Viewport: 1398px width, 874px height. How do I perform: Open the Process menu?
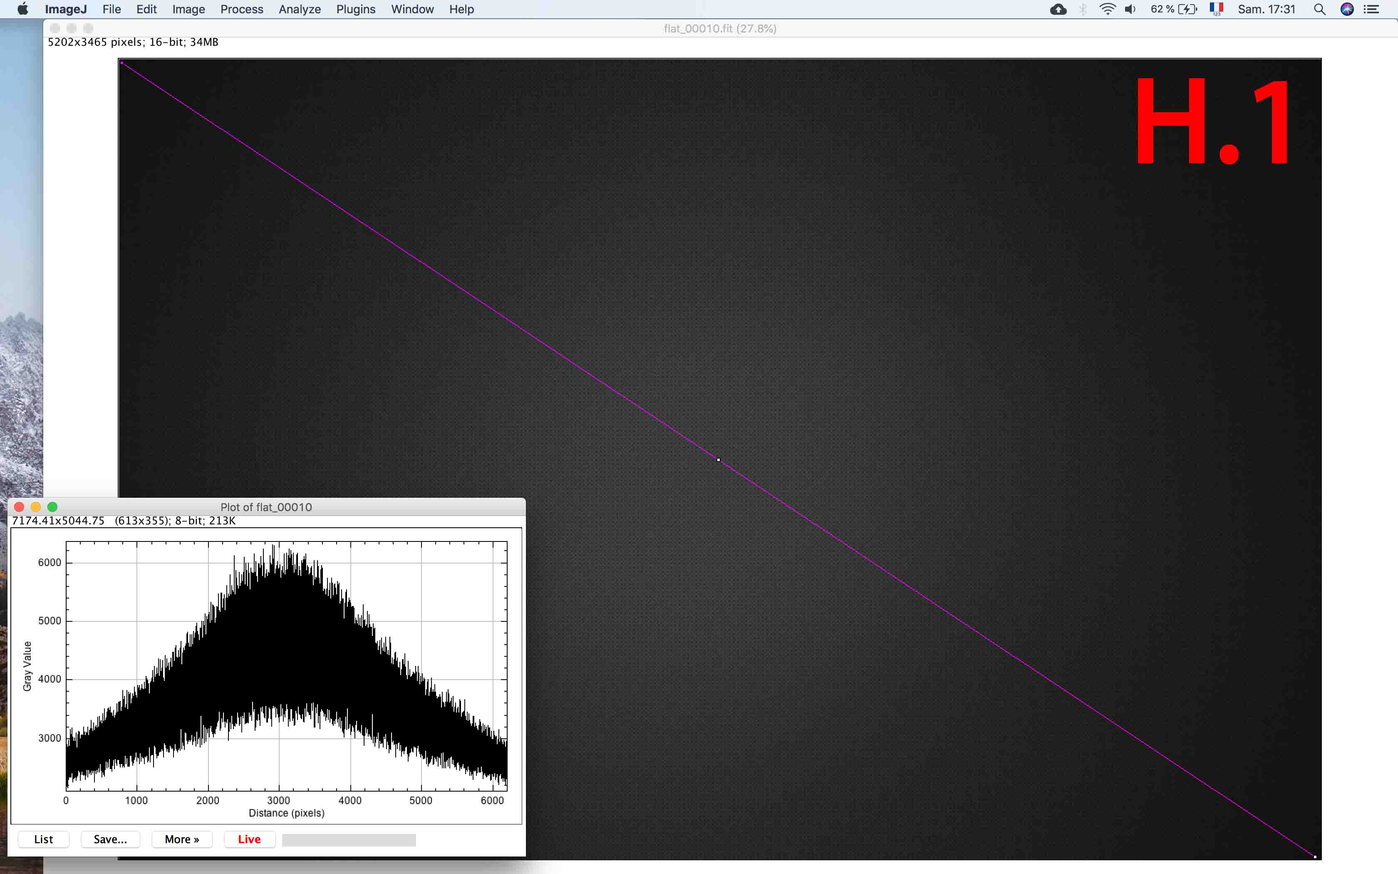click(241, 9)
